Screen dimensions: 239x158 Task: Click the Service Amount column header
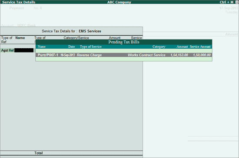click(200, 46)
